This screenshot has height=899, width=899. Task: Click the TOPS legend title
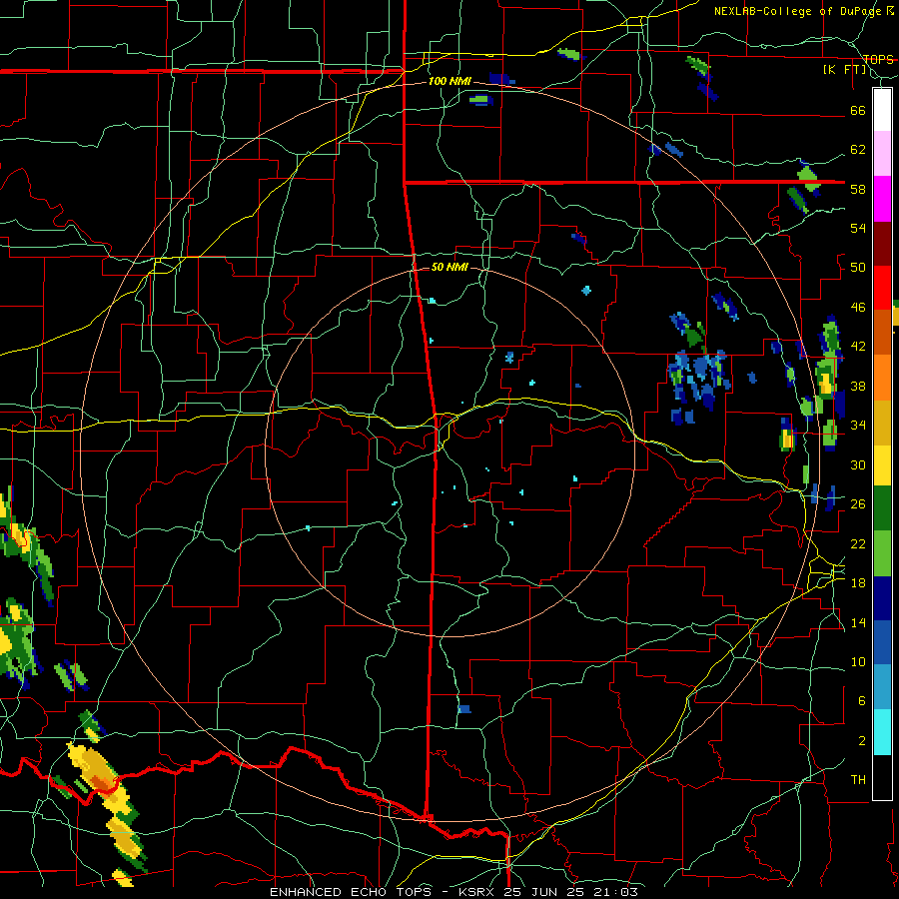click(878, 59)
